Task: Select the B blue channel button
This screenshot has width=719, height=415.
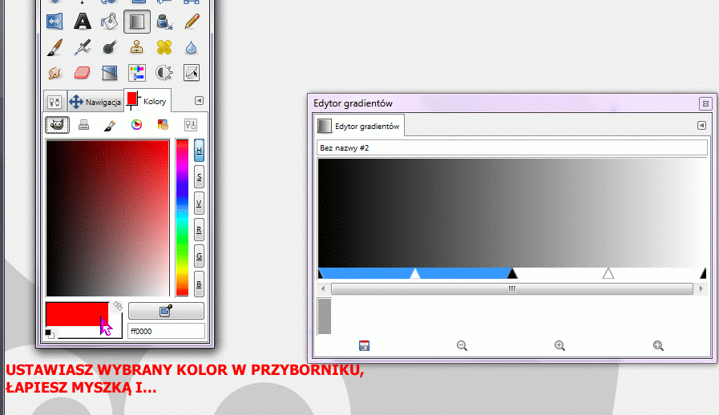Action: click(199, 282)
